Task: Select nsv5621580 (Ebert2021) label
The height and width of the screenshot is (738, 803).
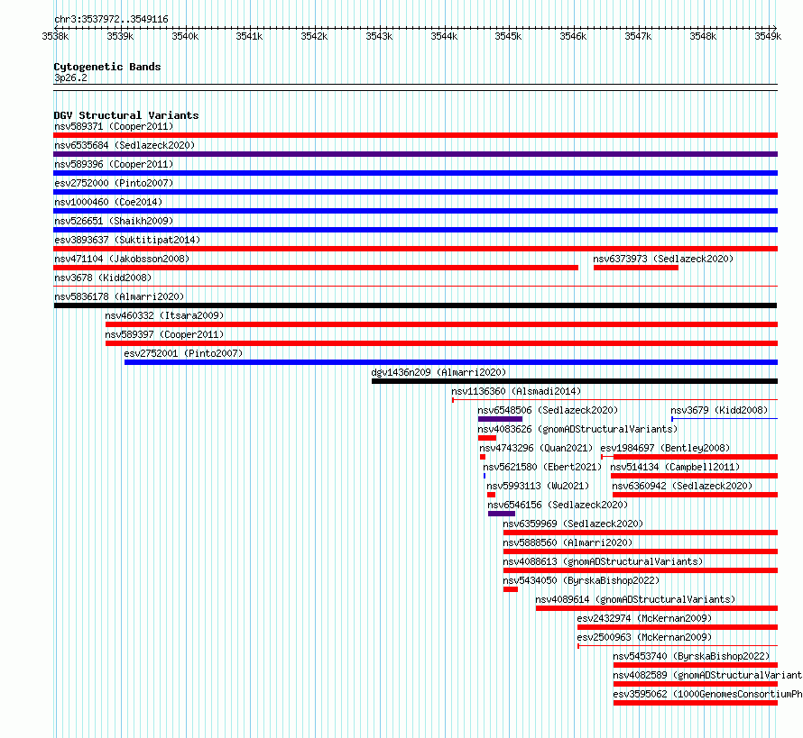Action: click(x=542, y=467)
